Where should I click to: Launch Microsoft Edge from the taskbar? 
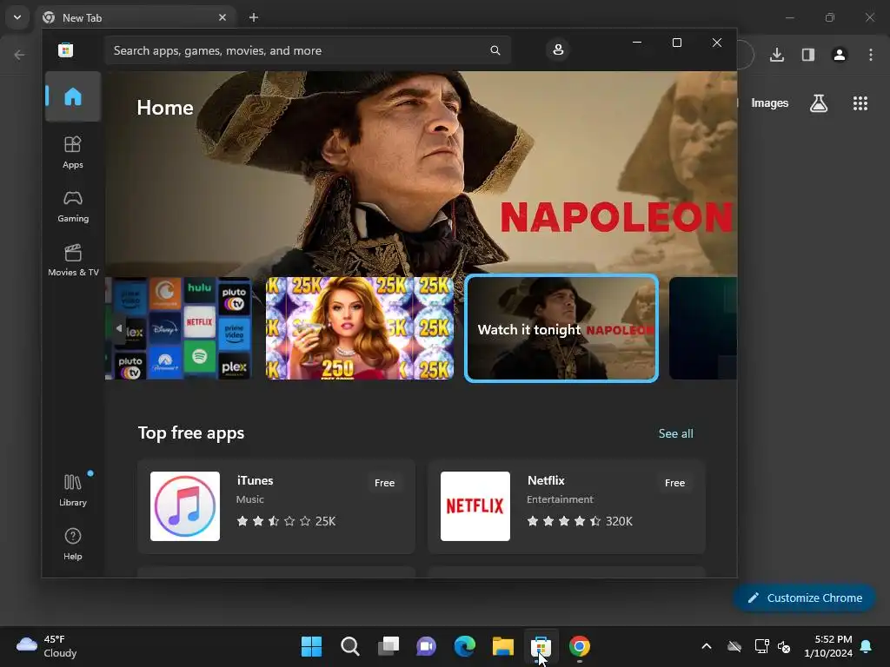pos(465,646)
